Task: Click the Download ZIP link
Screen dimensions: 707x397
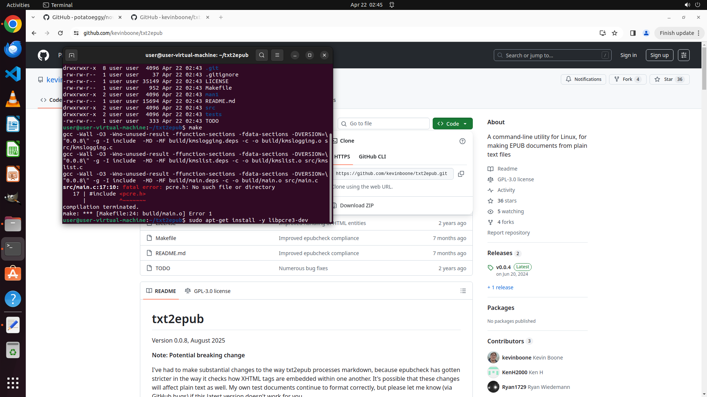Action: coord(356,205)
